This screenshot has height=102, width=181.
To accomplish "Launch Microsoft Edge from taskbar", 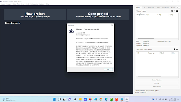I will (x=106, y=99).
